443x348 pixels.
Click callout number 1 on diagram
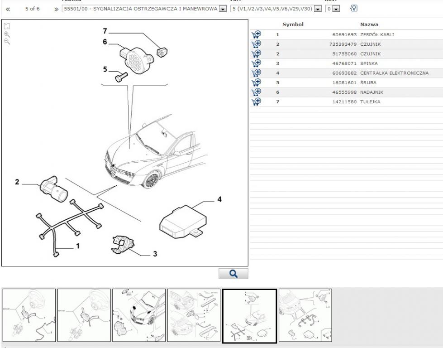78,246
